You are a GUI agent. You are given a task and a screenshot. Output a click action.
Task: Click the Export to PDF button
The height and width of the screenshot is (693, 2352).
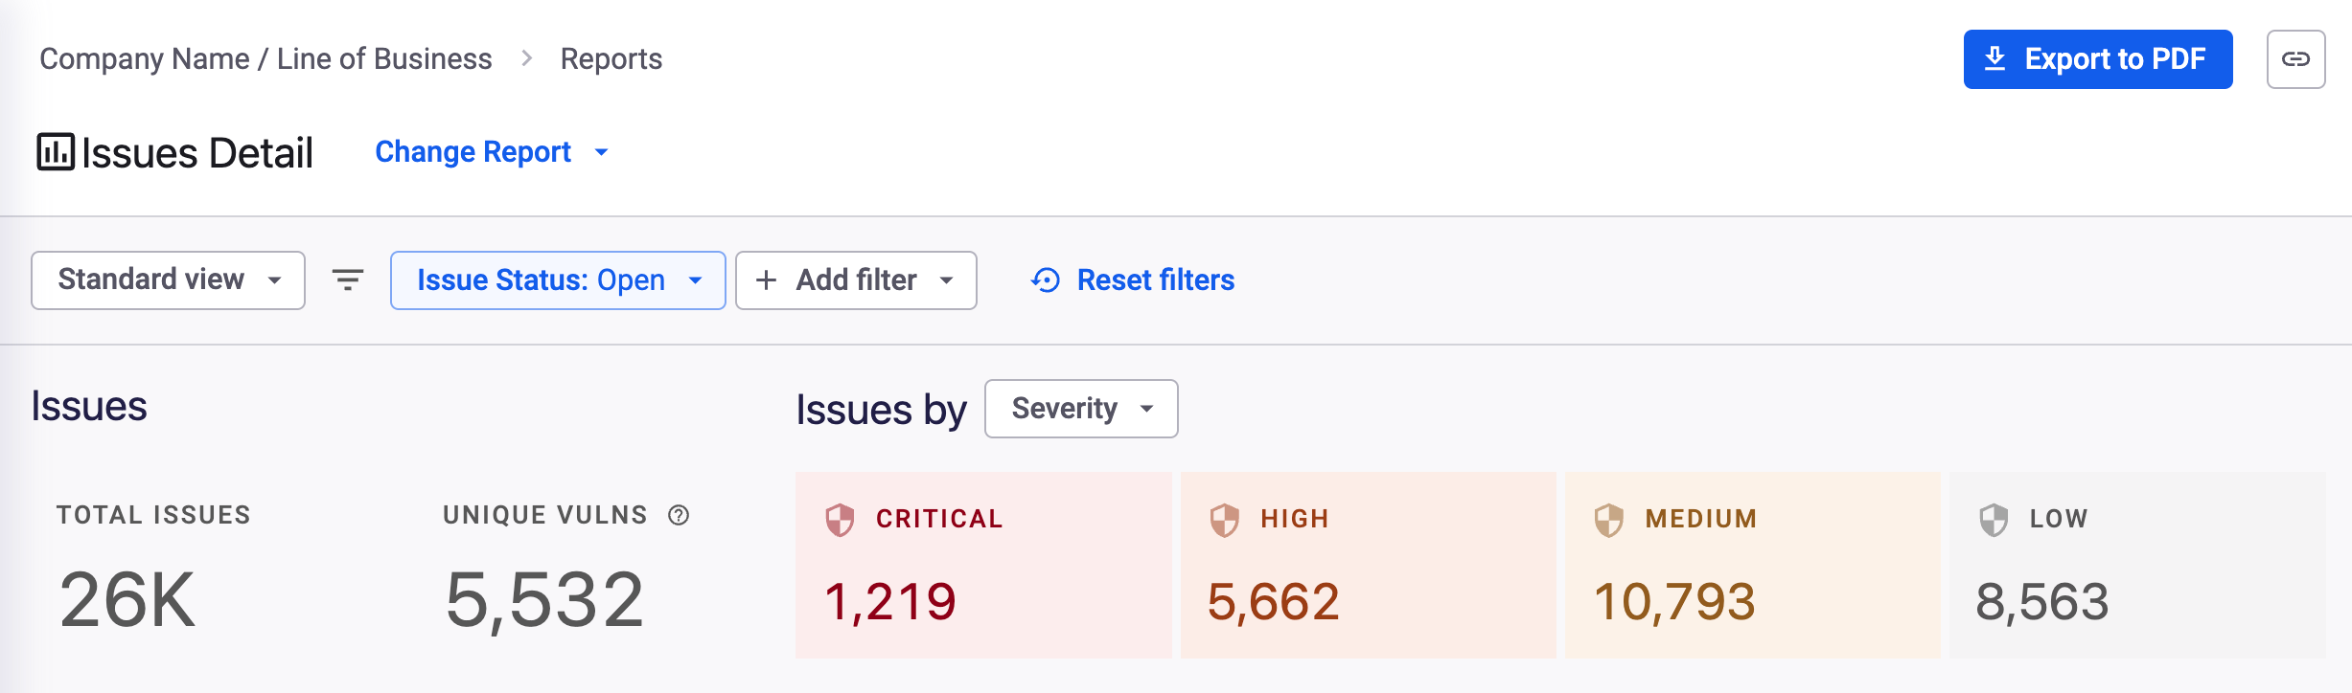point(2097,59)
